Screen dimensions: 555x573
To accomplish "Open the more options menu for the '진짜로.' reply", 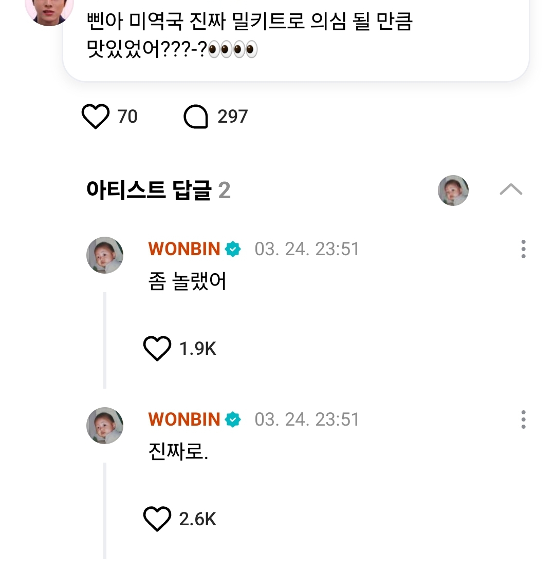I will click(x=523, y=419).
